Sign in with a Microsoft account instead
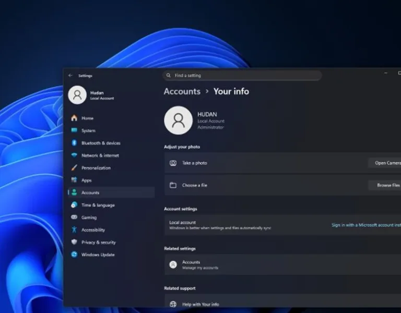Viewport: 401px width, 313px height. [x=365, y=225]
